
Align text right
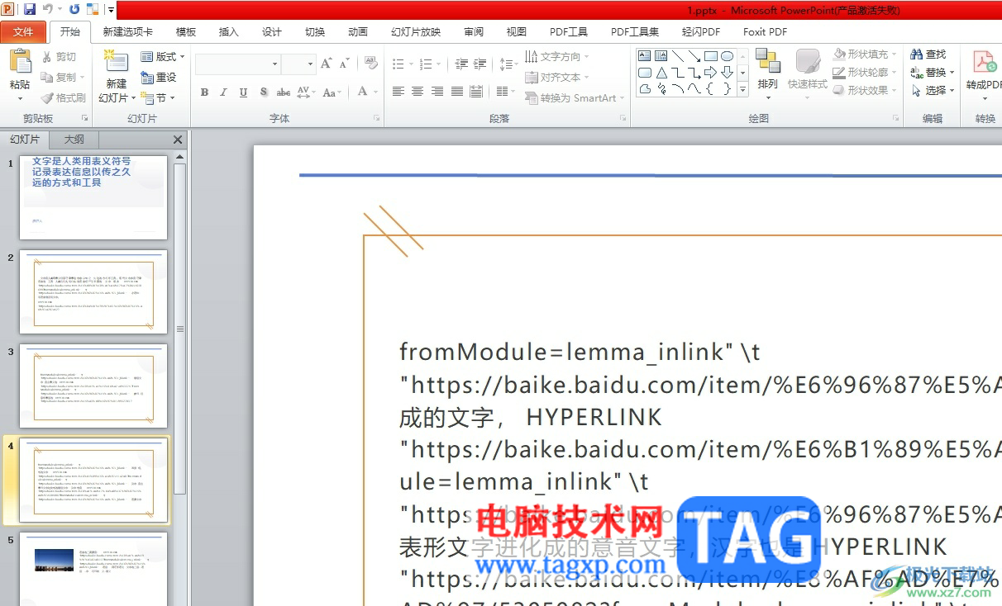tap(437, 92)
